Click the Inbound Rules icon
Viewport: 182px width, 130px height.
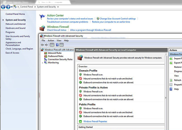[x=45, y=53]
